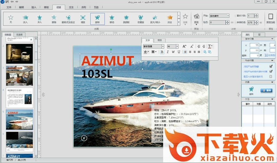Collapse left panel with chevron arrow
The image size is (277, 163).
pyautogui.click(x=43, y=94)
